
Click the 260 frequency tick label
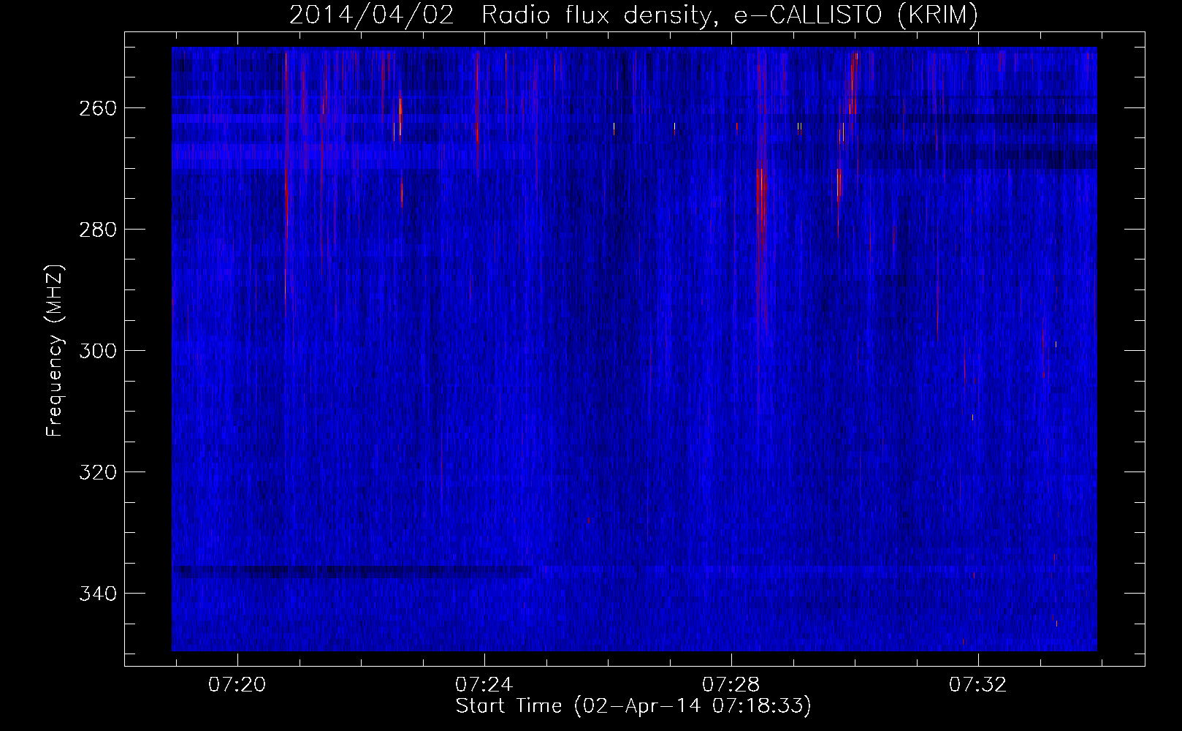(x=97, y=108)
